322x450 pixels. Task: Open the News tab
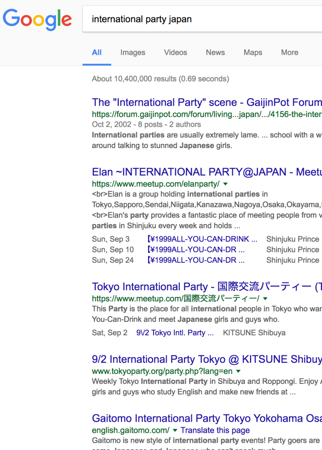coord(215,53)
